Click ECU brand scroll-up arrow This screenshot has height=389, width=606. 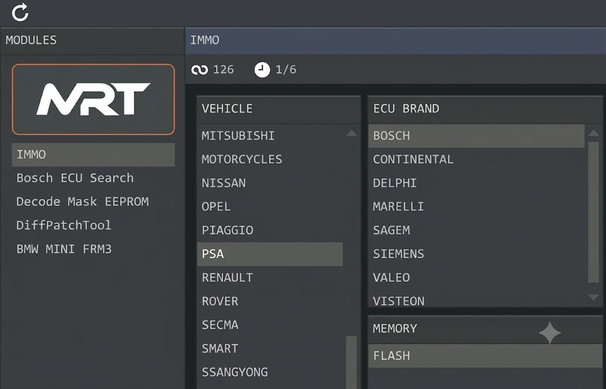593,133
